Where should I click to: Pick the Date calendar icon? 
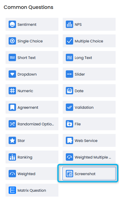tap(69, 91)
